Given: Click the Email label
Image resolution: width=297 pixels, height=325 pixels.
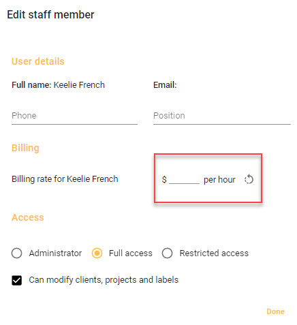Looking at the screenshot, I should (x=165, y=85).
